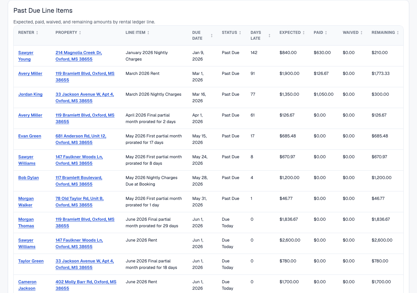Click 'Due Today' status for Taylor Green
This screenshot has height=293, width=417.
pyautogui.click(x=227, y=264)
